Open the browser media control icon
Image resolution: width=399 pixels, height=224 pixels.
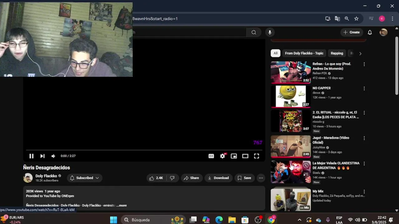(371, 19)
